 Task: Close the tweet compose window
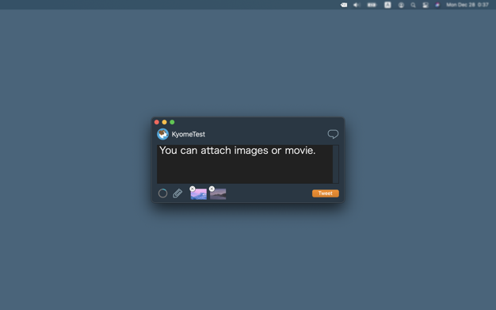[x=157, y=122]
